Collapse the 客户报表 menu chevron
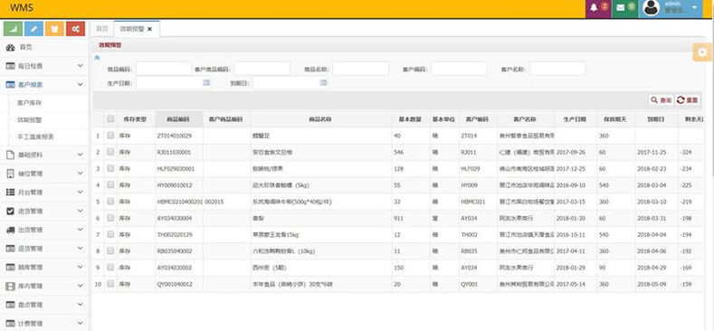Image resolution: width=714 pixels, height=331 pixels. tap(81, 85)
